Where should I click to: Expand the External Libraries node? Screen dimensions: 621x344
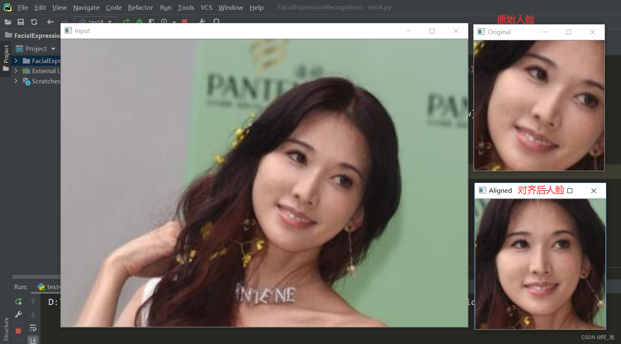[16, 71]
